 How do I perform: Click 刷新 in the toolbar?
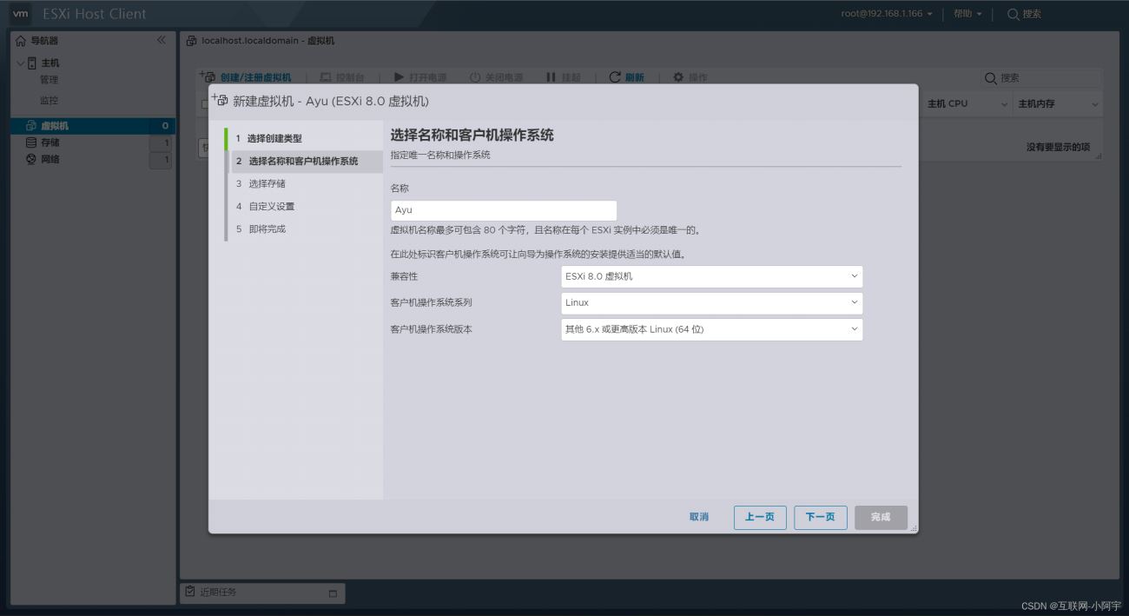click(626, 77)
